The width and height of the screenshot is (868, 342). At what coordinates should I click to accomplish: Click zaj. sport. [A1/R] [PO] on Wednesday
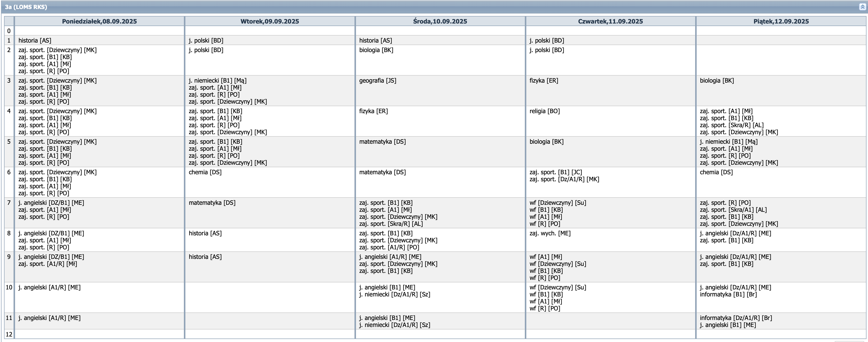[x=389, y=247]
